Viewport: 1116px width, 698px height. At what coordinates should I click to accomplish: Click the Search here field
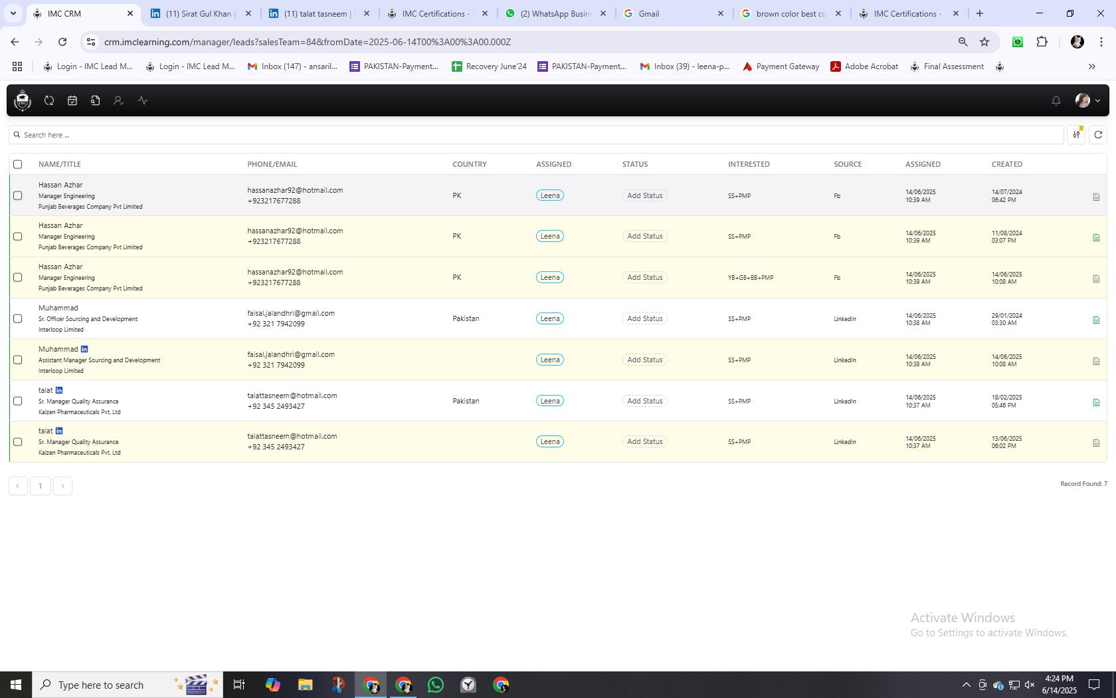[537, 135]
